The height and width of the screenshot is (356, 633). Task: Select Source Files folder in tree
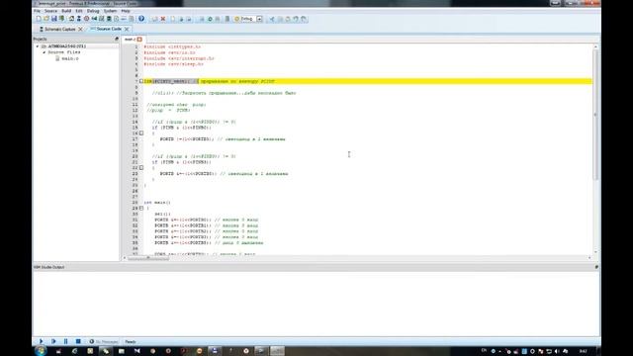pyautogui.click(x=64, y=52)
